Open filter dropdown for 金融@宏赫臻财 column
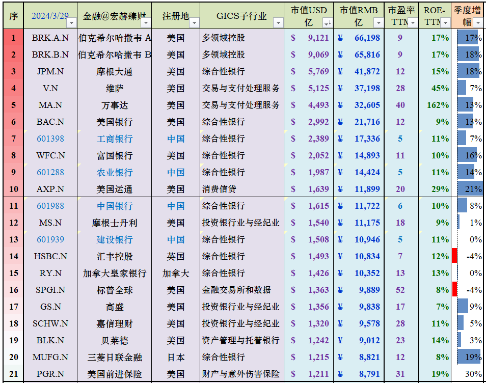 tap(146, 23)
